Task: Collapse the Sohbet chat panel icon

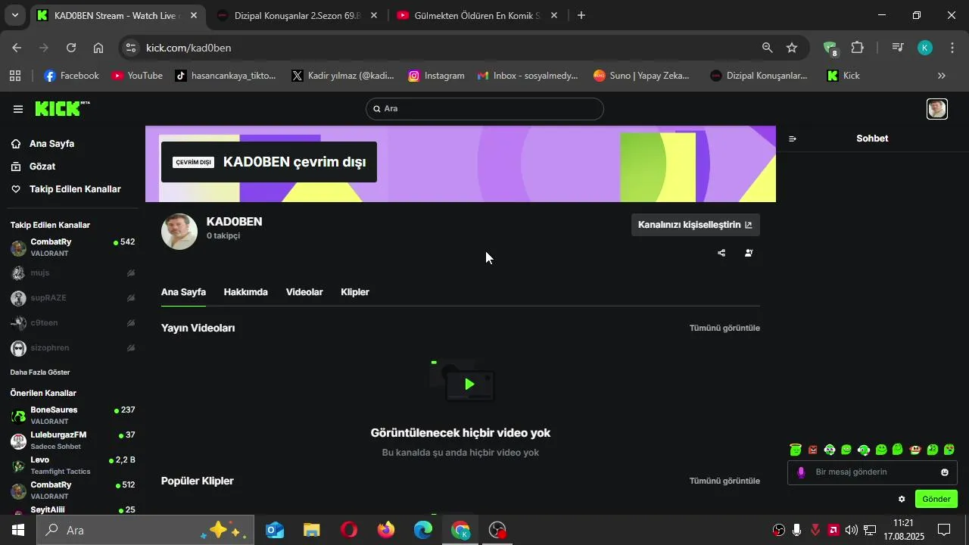Action: (x=793, y=139)
